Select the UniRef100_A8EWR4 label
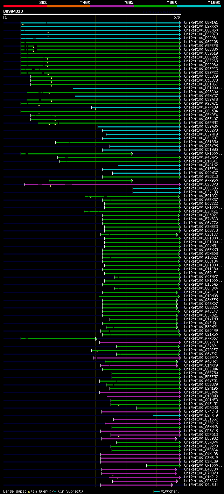The width and height of the screenshot is (224, 494). pos(201,392)
